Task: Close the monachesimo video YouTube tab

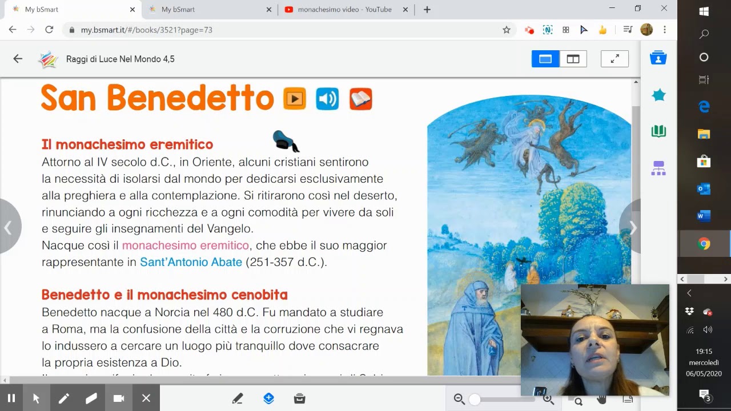Action: (405, 10)
